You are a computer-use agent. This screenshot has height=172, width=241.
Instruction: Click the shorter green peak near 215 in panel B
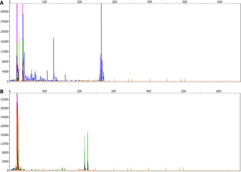coord(85,153)
